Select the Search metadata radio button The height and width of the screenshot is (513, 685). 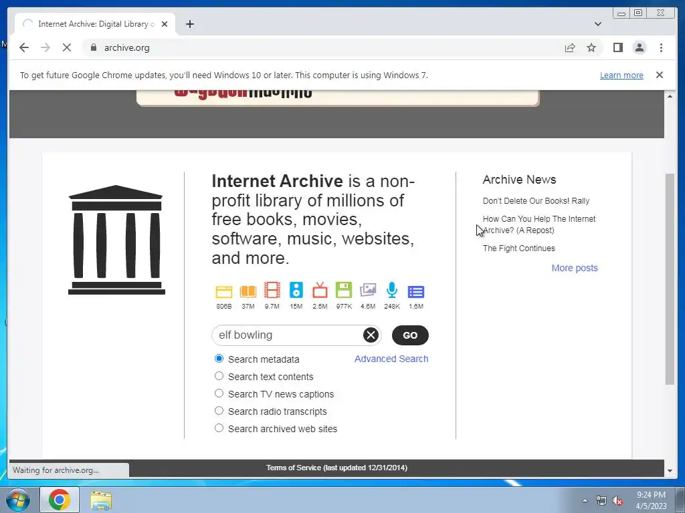(219, 359)
